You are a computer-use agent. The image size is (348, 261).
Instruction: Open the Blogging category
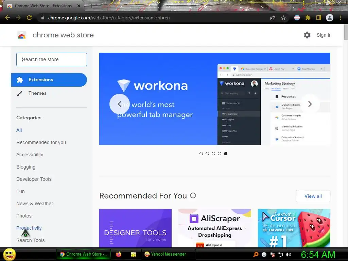pyautogui.click(x=26, y=167)
